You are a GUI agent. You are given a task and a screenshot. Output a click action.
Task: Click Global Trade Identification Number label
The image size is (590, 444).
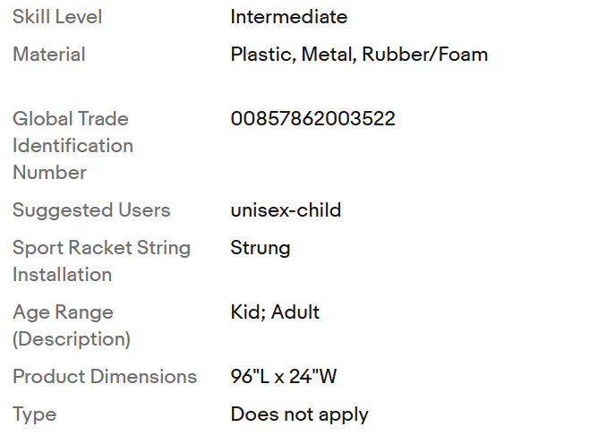click(x=73, y=146)
